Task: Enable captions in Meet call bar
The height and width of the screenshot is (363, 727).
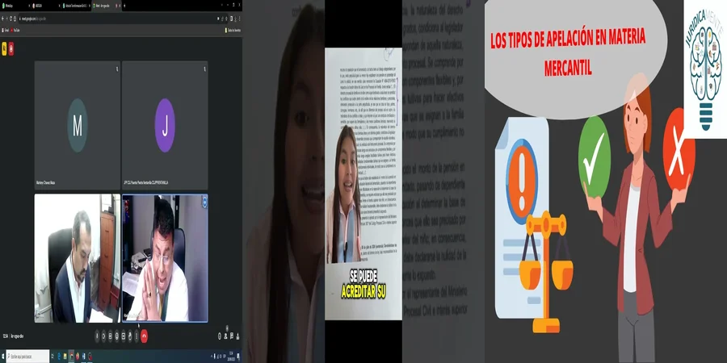Action: (111, 336)
